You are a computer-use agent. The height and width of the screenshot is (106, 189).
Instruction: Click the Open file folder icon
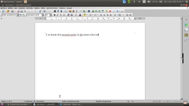click(x=8, y=11)
